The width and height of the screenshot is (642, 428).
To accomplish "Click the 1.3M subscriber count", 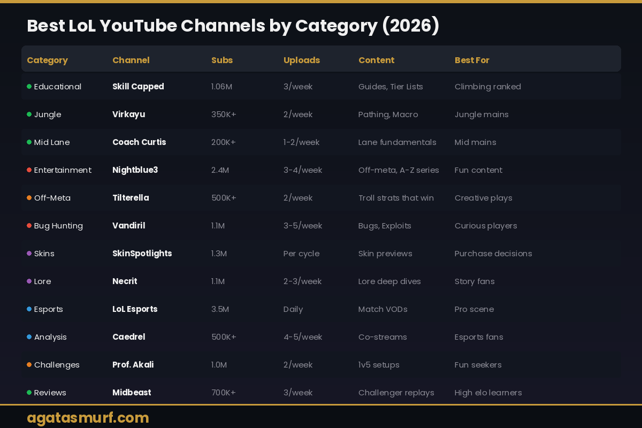I will click(x=219, y=254).
